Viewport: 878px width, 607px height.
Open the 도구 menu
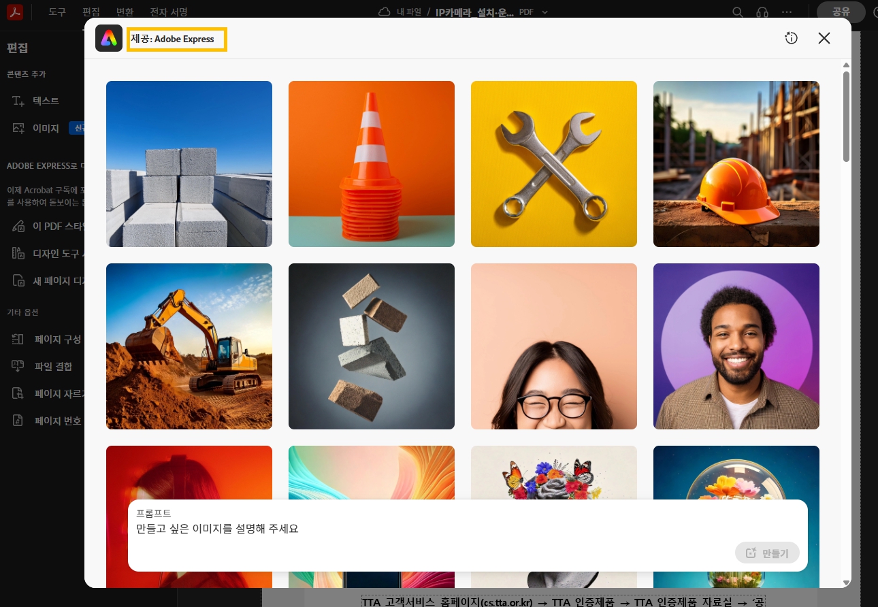pos(57,12)
